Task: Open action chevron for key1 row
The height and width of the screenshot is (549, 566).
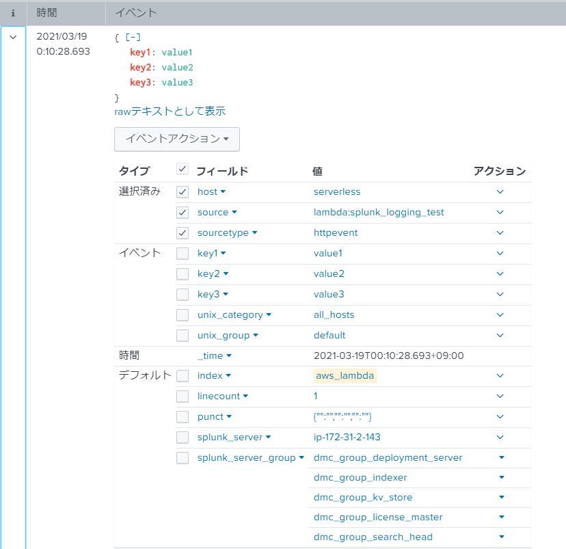Action: tap(500, 254)
